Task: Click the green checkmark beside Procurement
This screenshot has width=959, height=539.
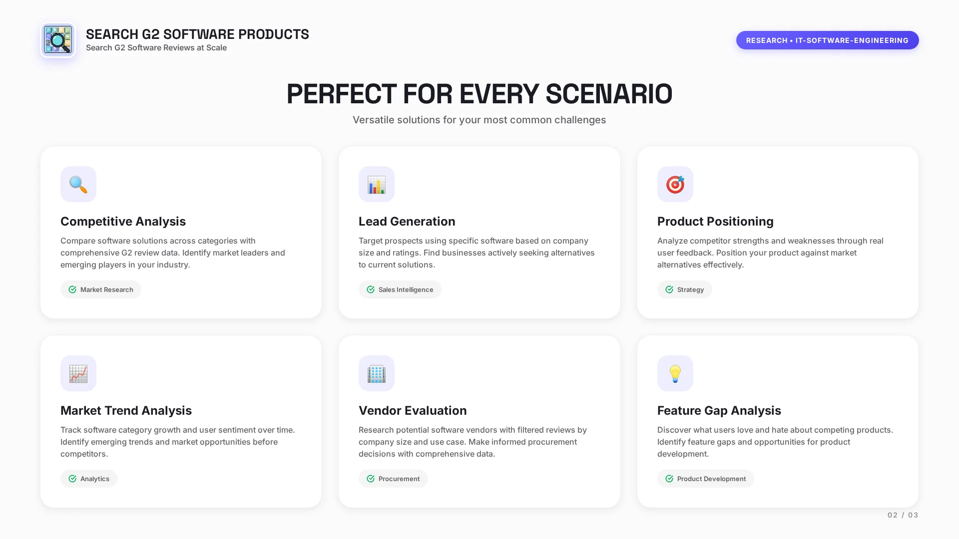Action: (x=371, y=479)
